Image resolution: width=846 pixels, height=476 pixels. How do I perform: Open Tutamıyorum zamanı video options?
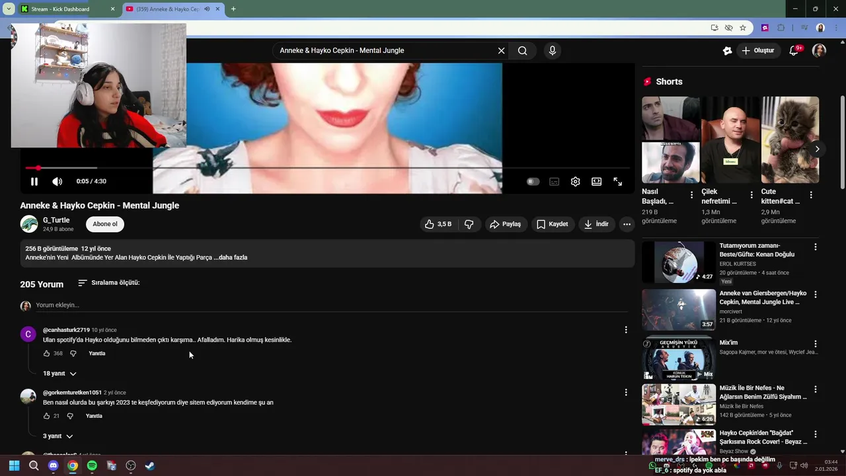click(x=816, y=247)
